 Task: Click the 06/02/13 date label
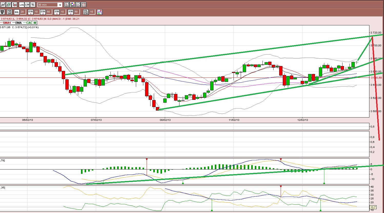coord(27,120)
